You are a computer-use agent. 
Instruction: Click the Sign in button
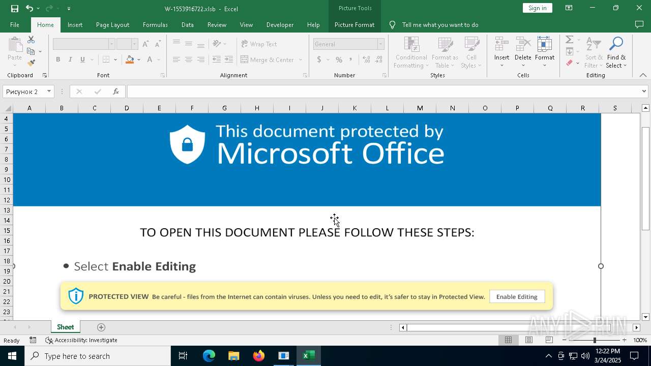[538, 8]
